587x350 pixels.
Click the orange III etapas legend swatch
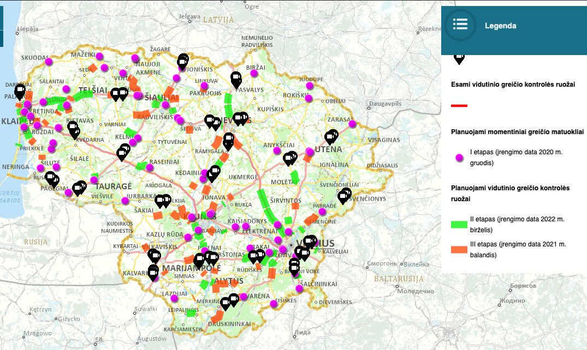(x=459, y=249)
